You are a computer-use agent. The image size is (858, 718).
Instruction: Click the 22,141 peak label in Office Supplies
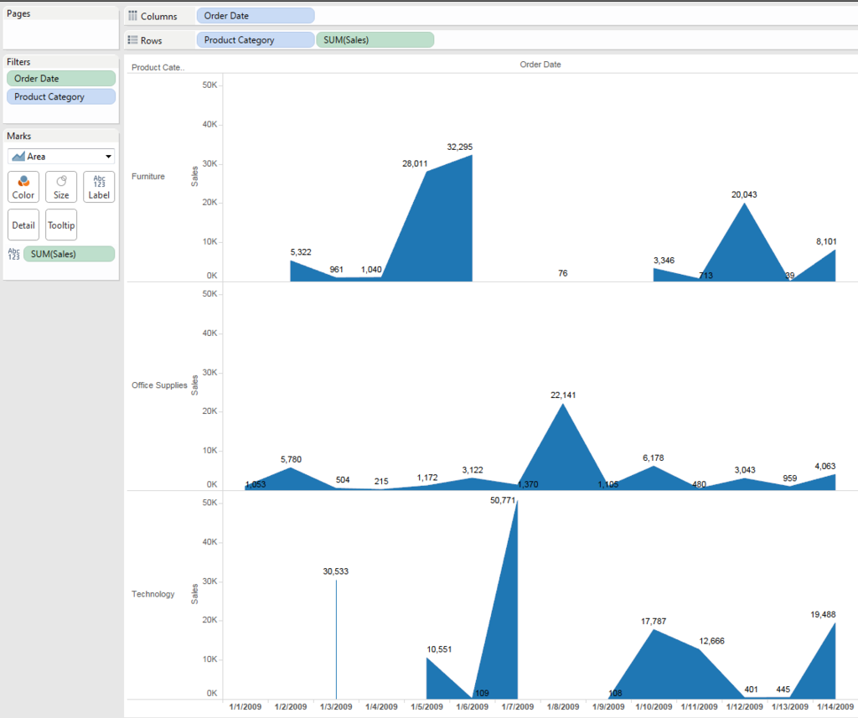pos(563,395)
